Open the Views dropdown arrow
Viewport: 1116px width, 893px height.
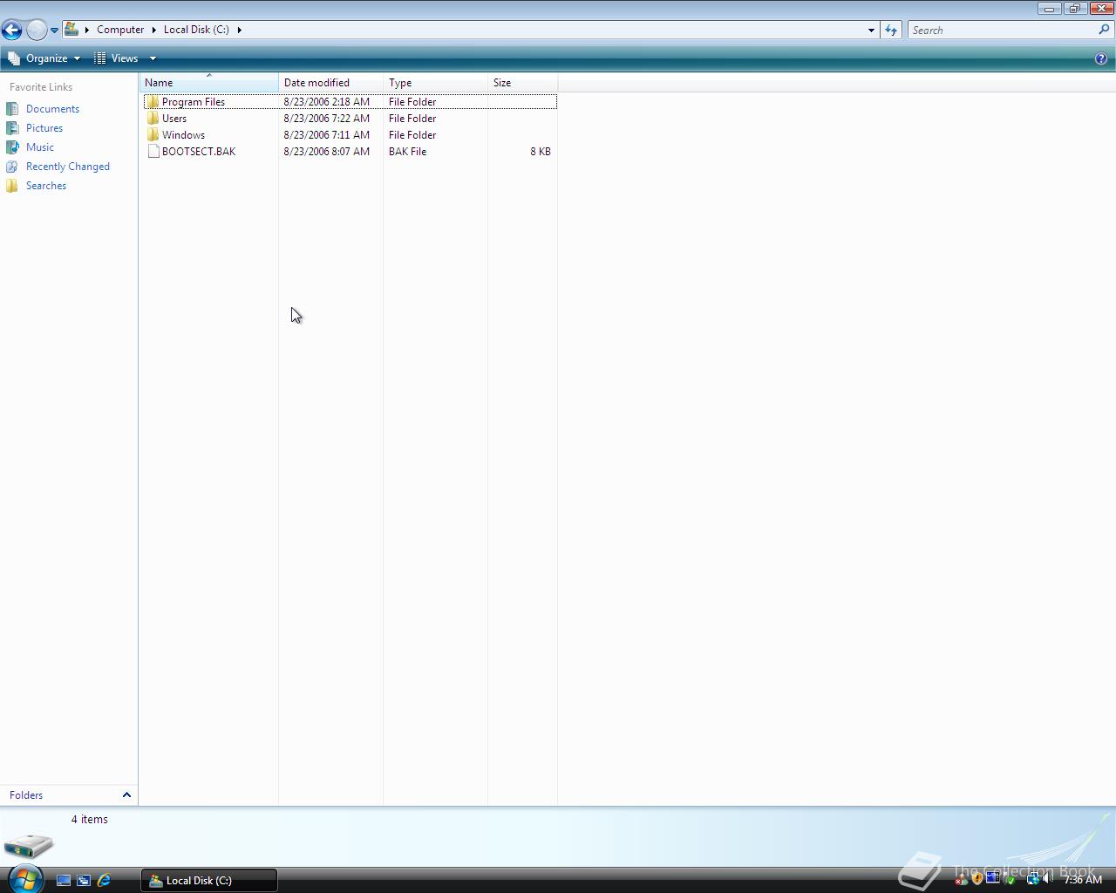pos(153,58)
